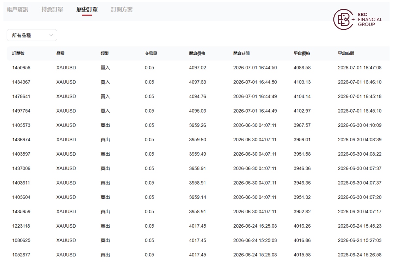Select order number 1434367
The image size is (393, 263).
point(21,82)
